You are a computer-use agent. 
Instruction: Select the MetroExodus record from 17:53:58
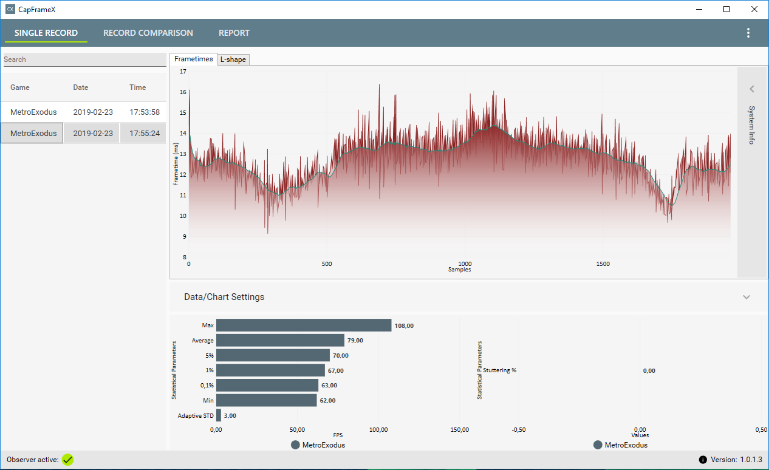83,112
